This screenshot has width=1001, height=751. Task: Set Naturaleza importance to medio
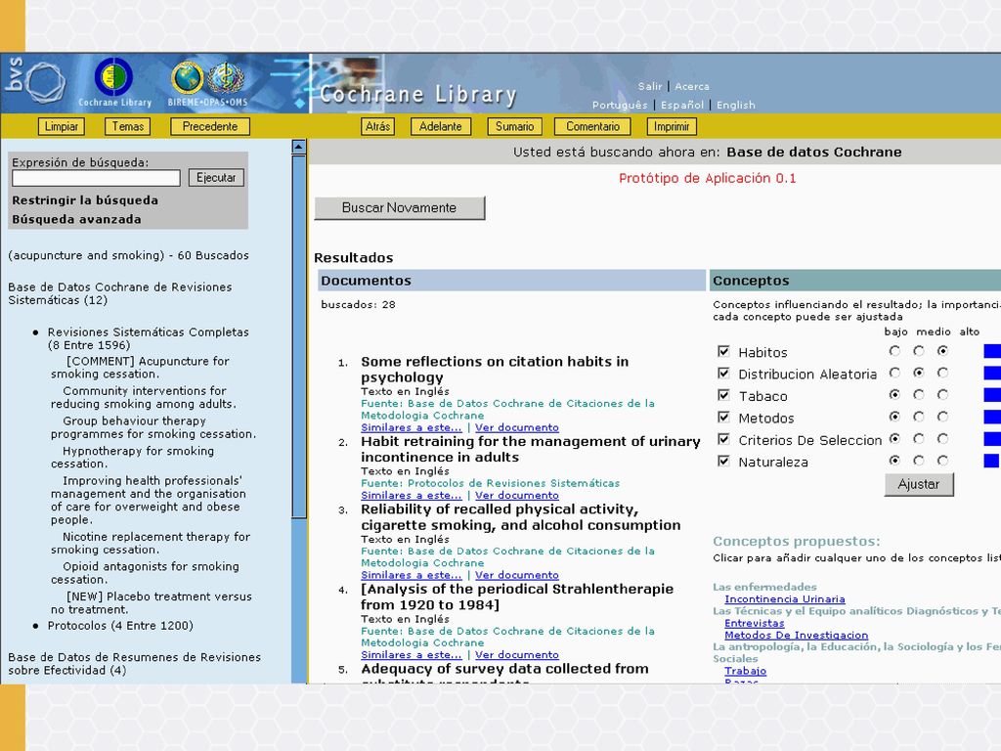pos(919,461)
